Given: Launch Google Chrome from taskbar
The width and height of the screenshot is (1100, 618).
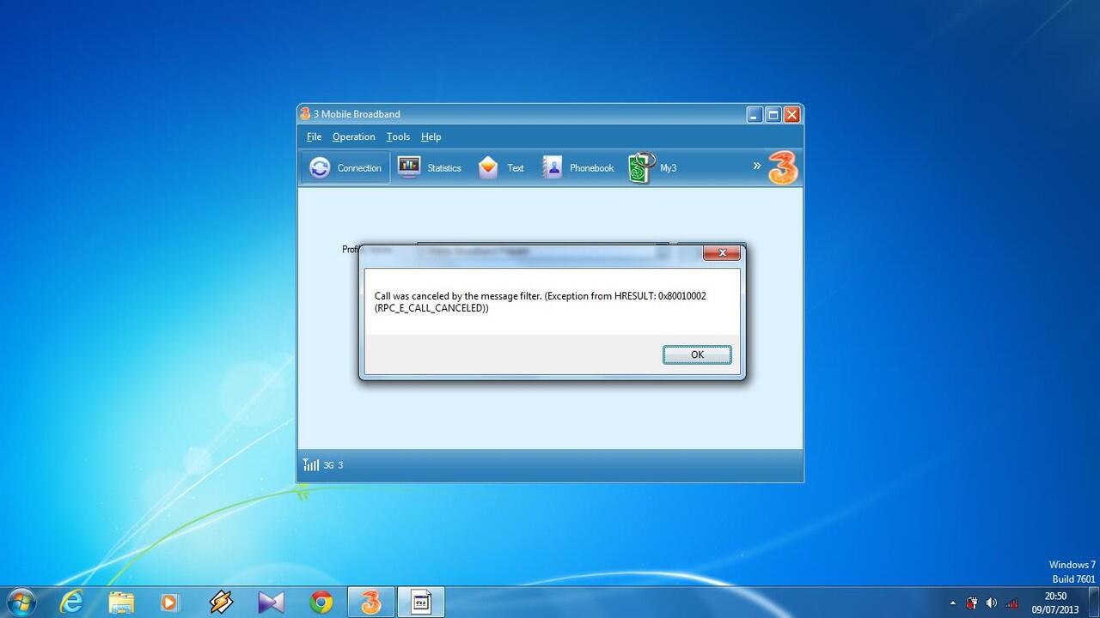Looking at the screenshot, I should click(x=321, y=603).
